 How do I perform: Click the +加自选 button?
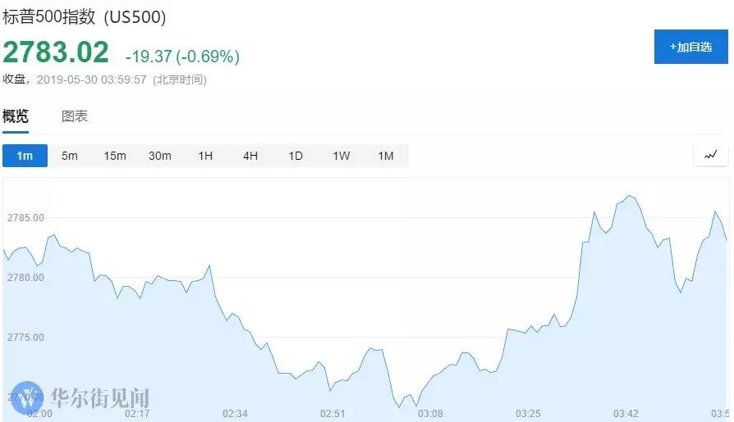pyautogui.click(x=691, y=47)
